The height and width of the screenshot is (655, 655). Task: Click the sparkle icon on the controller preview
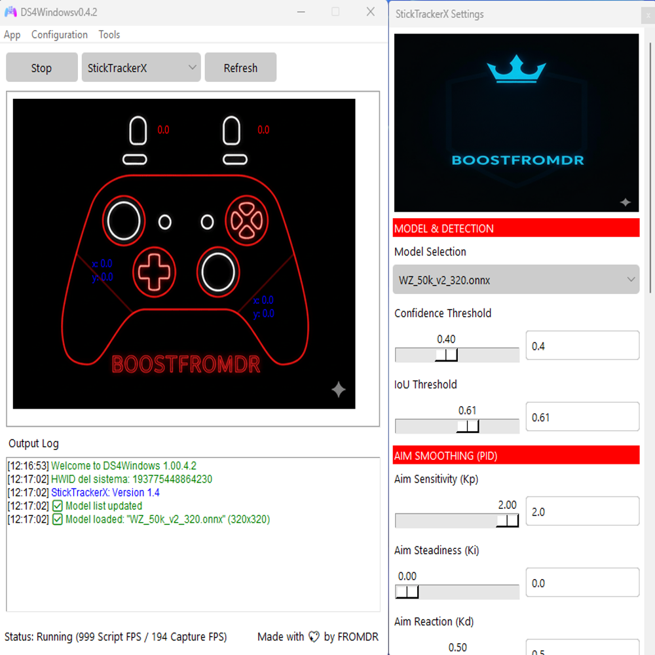339,389
